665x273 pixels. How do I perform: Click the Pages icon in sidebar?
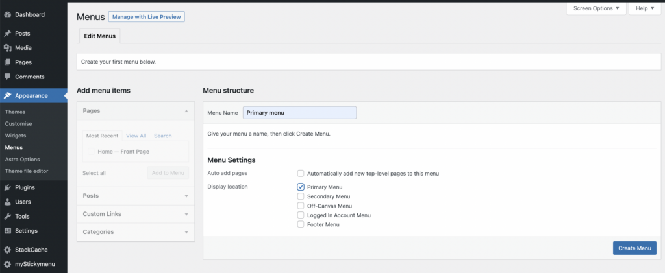[7, 62]
